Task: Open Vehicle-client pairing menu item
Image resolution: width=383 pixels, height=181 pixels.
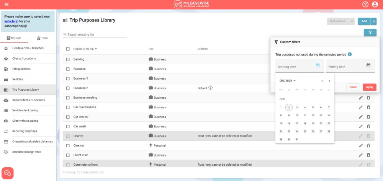Action: pos(28,111)
